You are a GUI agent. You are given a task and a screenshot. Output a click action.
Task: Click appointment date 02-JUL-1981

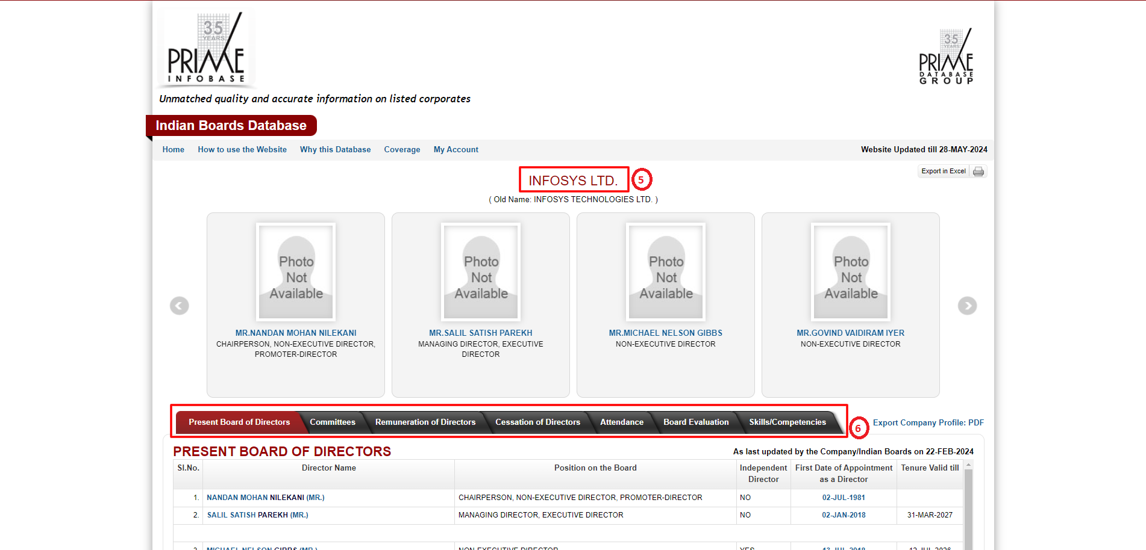click(x=844, y=498)
